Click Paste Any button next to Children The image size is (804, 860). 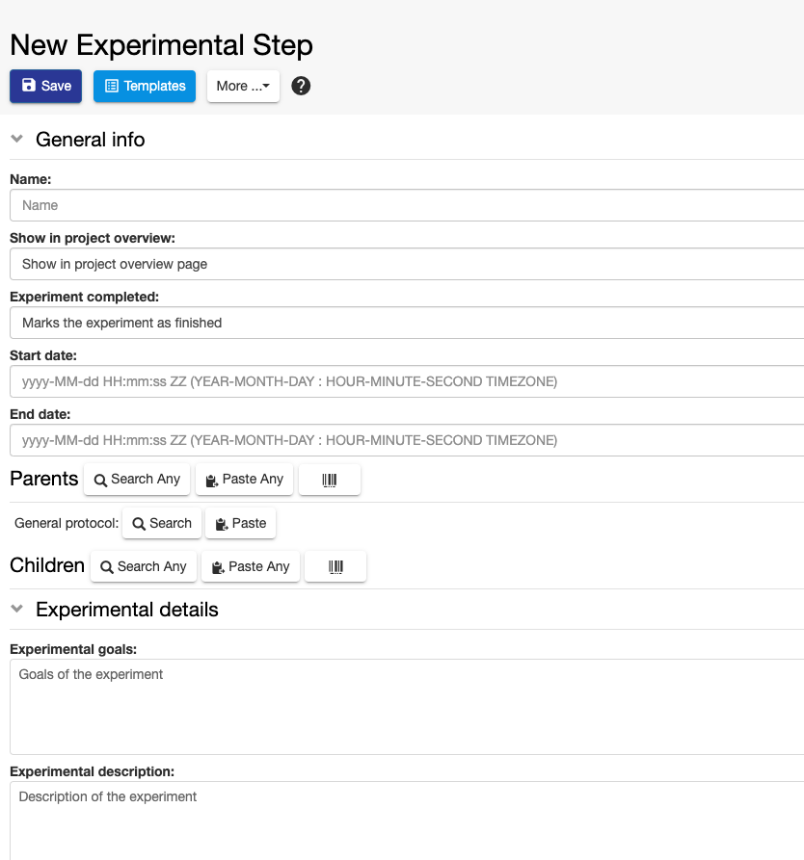pos(251,566)
